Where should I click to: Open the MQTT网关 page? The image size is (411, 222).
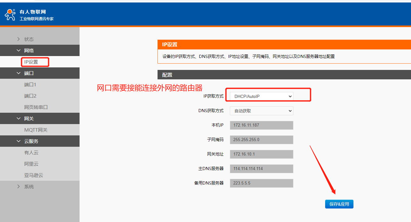click(36, 130)
